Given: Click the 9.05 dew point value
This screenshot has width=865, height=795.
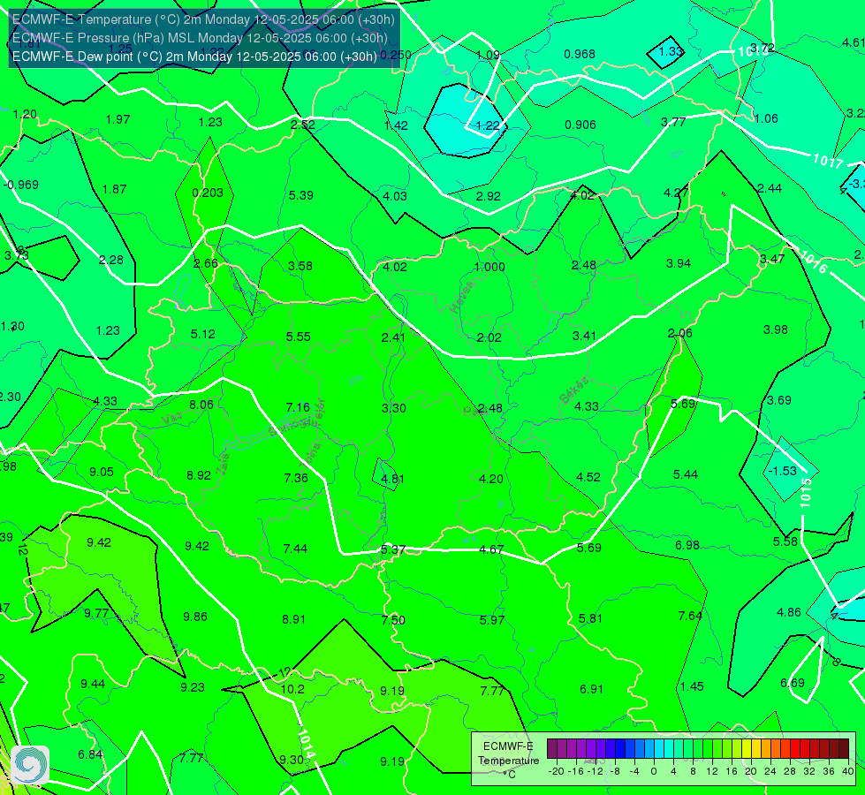Looking at the screenshot, I should [x=102, y=472].
